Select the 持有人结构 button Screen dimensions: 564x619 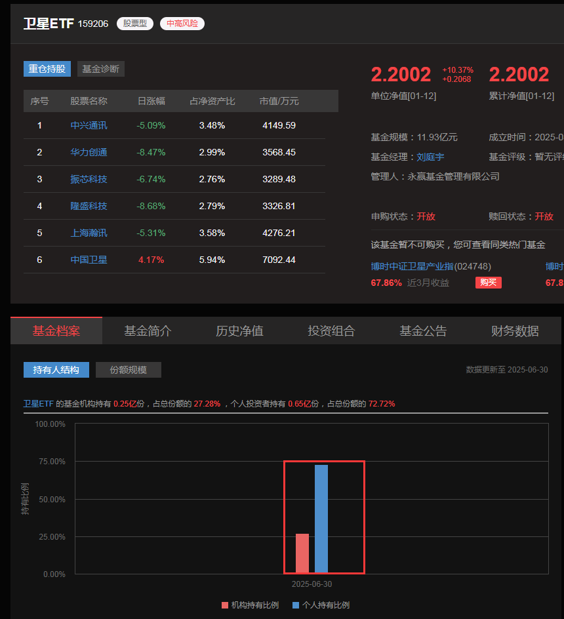point(56,370)
